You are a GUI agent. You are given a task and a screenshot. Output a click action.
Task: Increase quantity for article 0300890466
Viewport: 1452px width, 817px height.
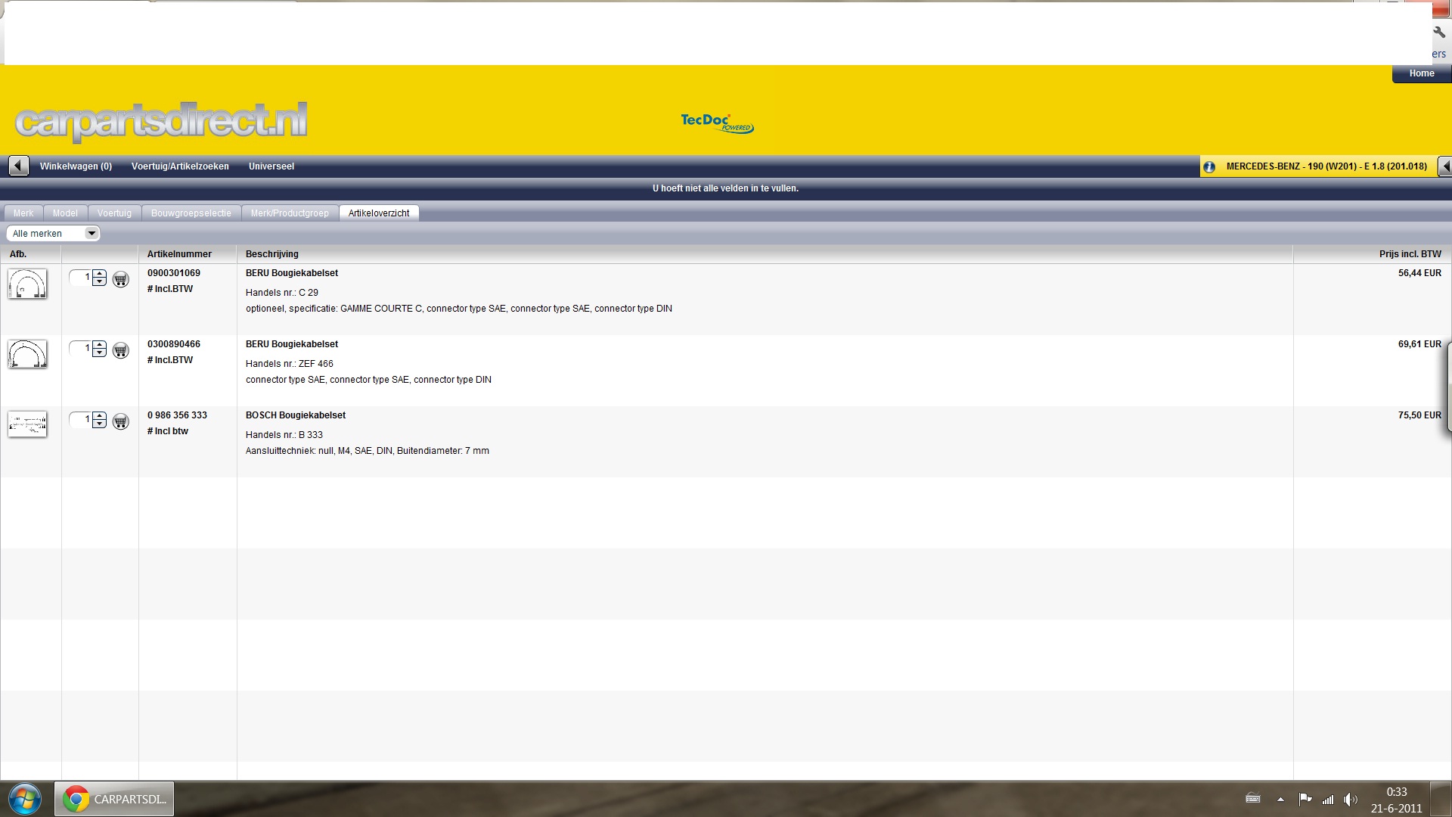tap(100, 346)
